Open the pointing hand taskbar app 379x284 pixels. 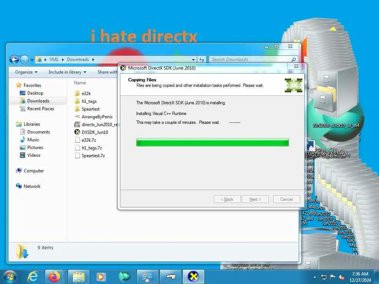pos(171,277)
